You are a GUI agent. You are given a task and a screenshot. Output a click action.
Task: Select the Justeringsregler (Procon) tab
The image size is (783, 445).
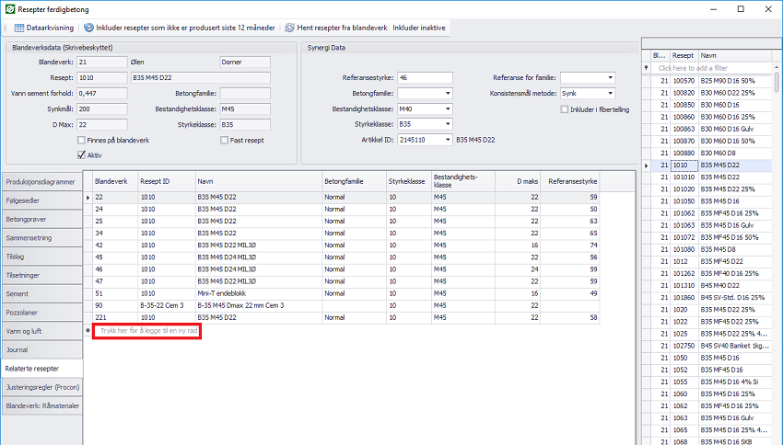40,387
